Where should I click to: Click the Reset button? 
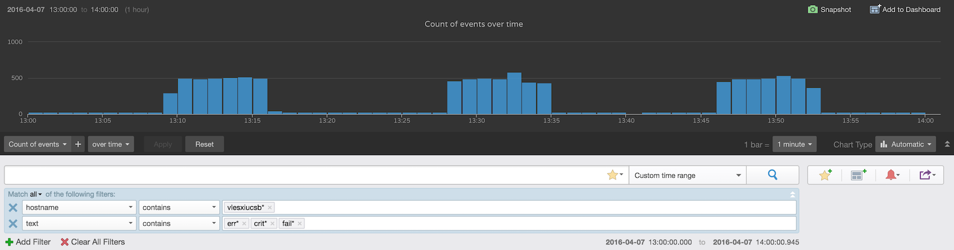(x=204, y=144)
